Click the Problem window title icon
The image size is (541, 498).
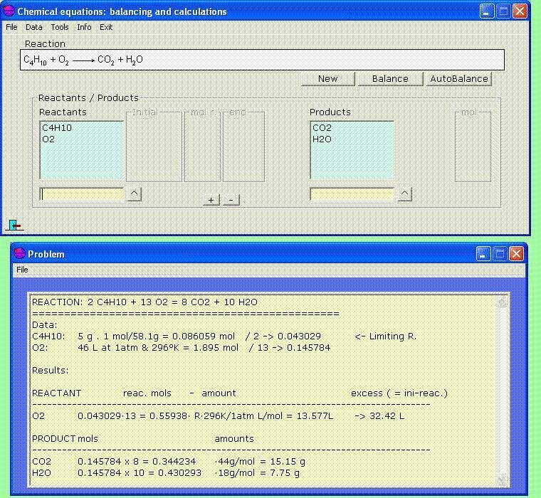[x=19, y=254]
